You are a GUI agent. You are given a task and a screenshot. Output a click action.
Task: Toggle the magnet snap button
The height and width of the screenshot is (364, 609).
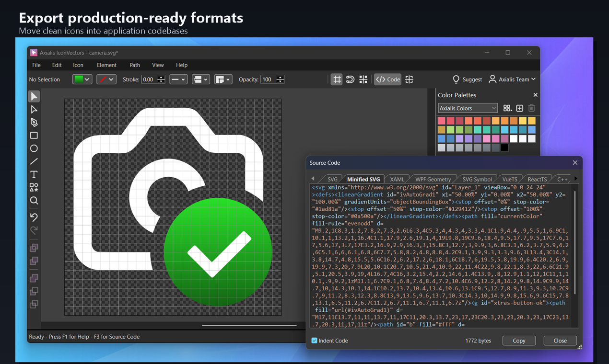tap(350, 80)
